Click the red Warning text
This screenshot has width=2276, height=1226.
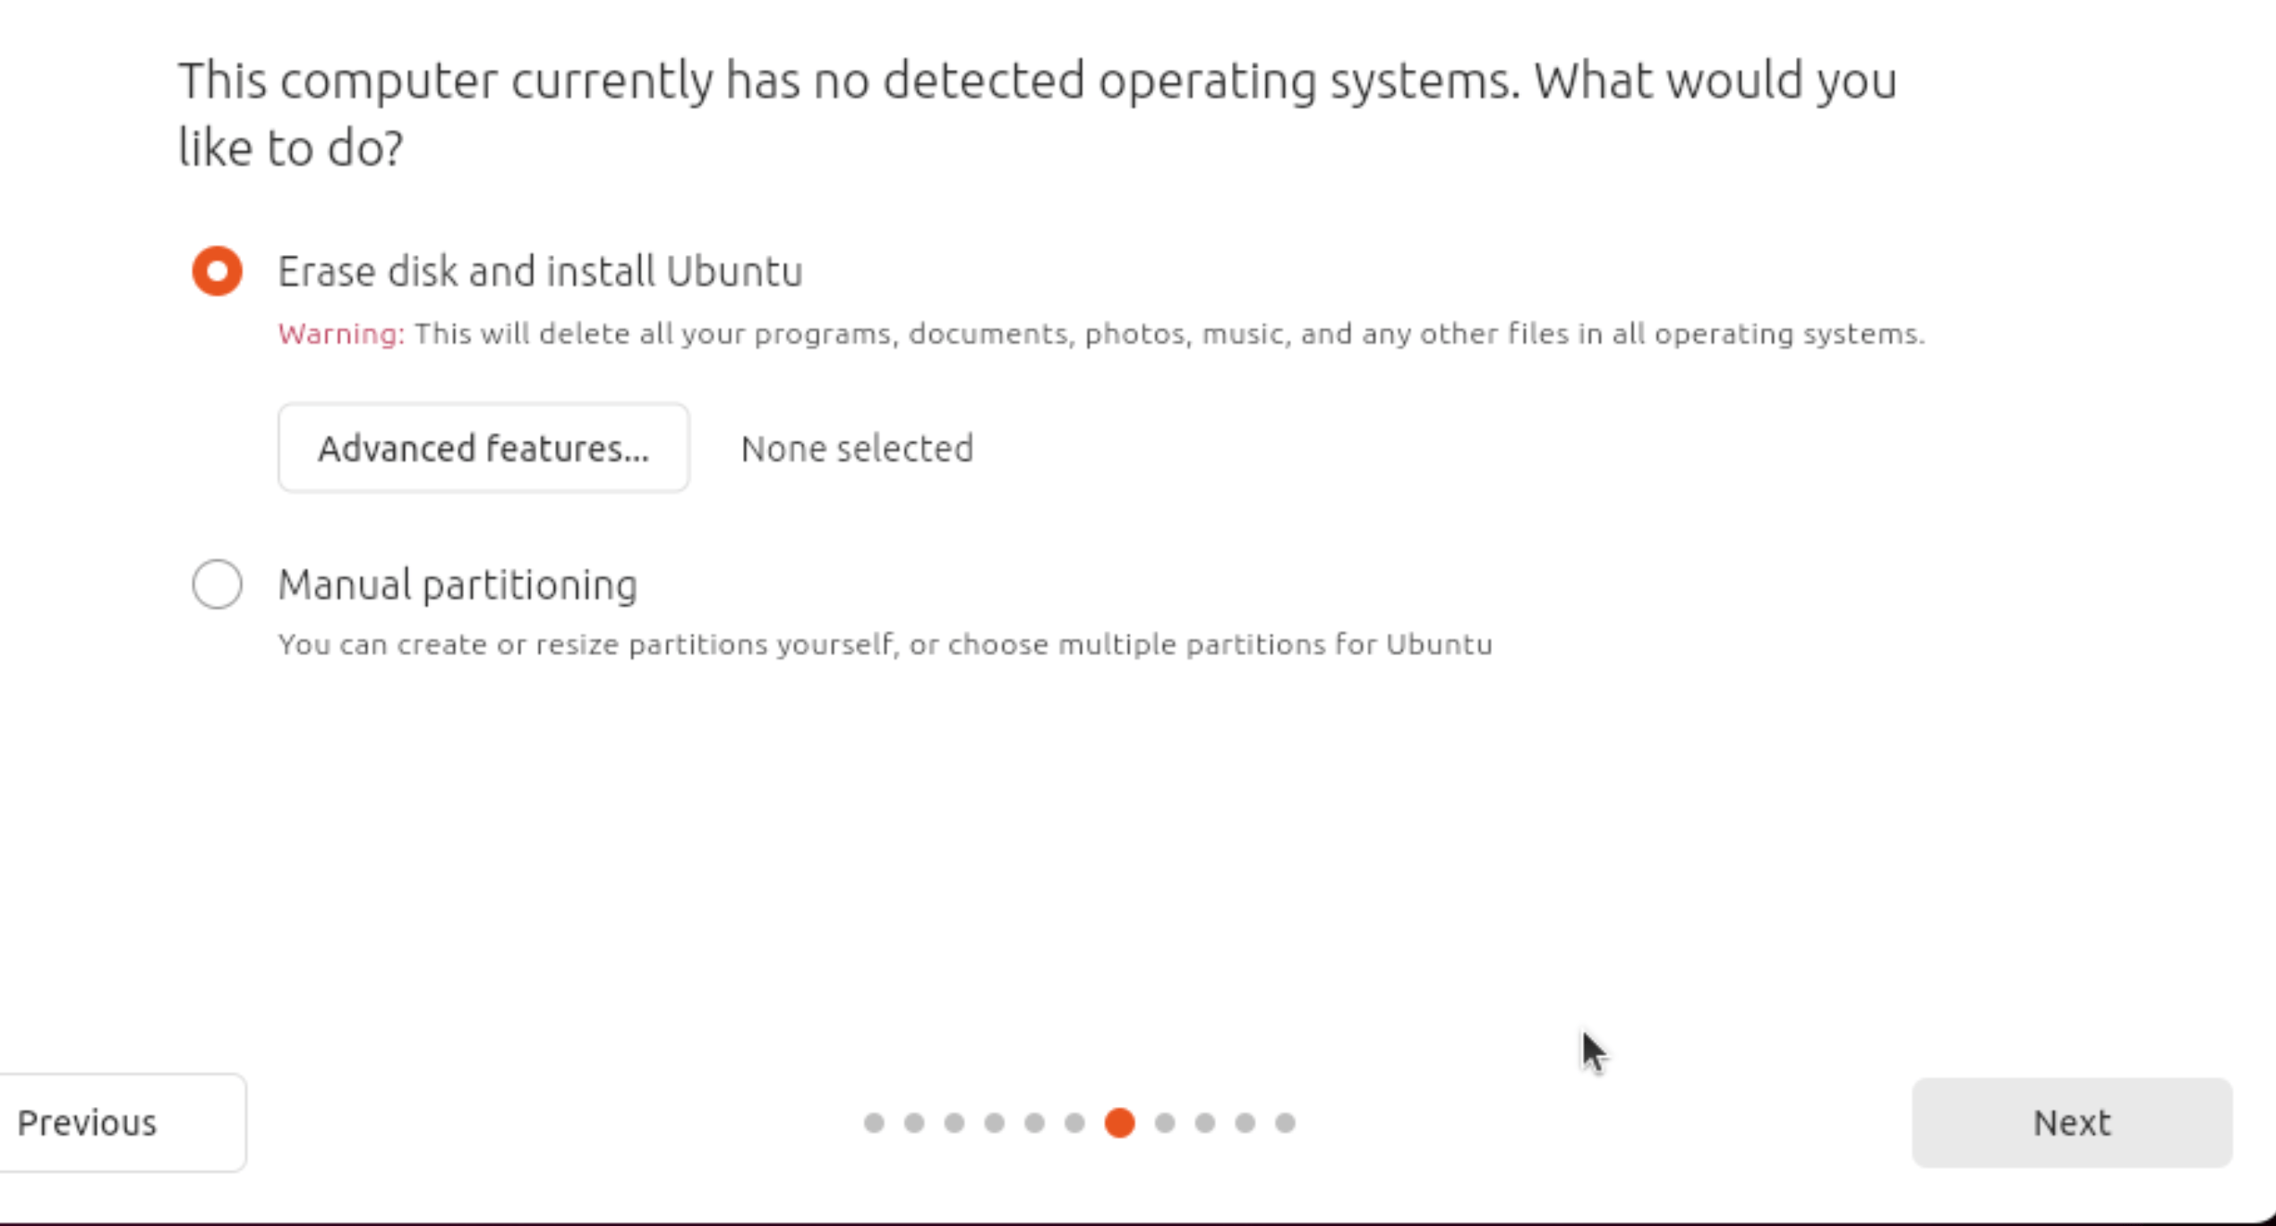[x=341, y=334]
